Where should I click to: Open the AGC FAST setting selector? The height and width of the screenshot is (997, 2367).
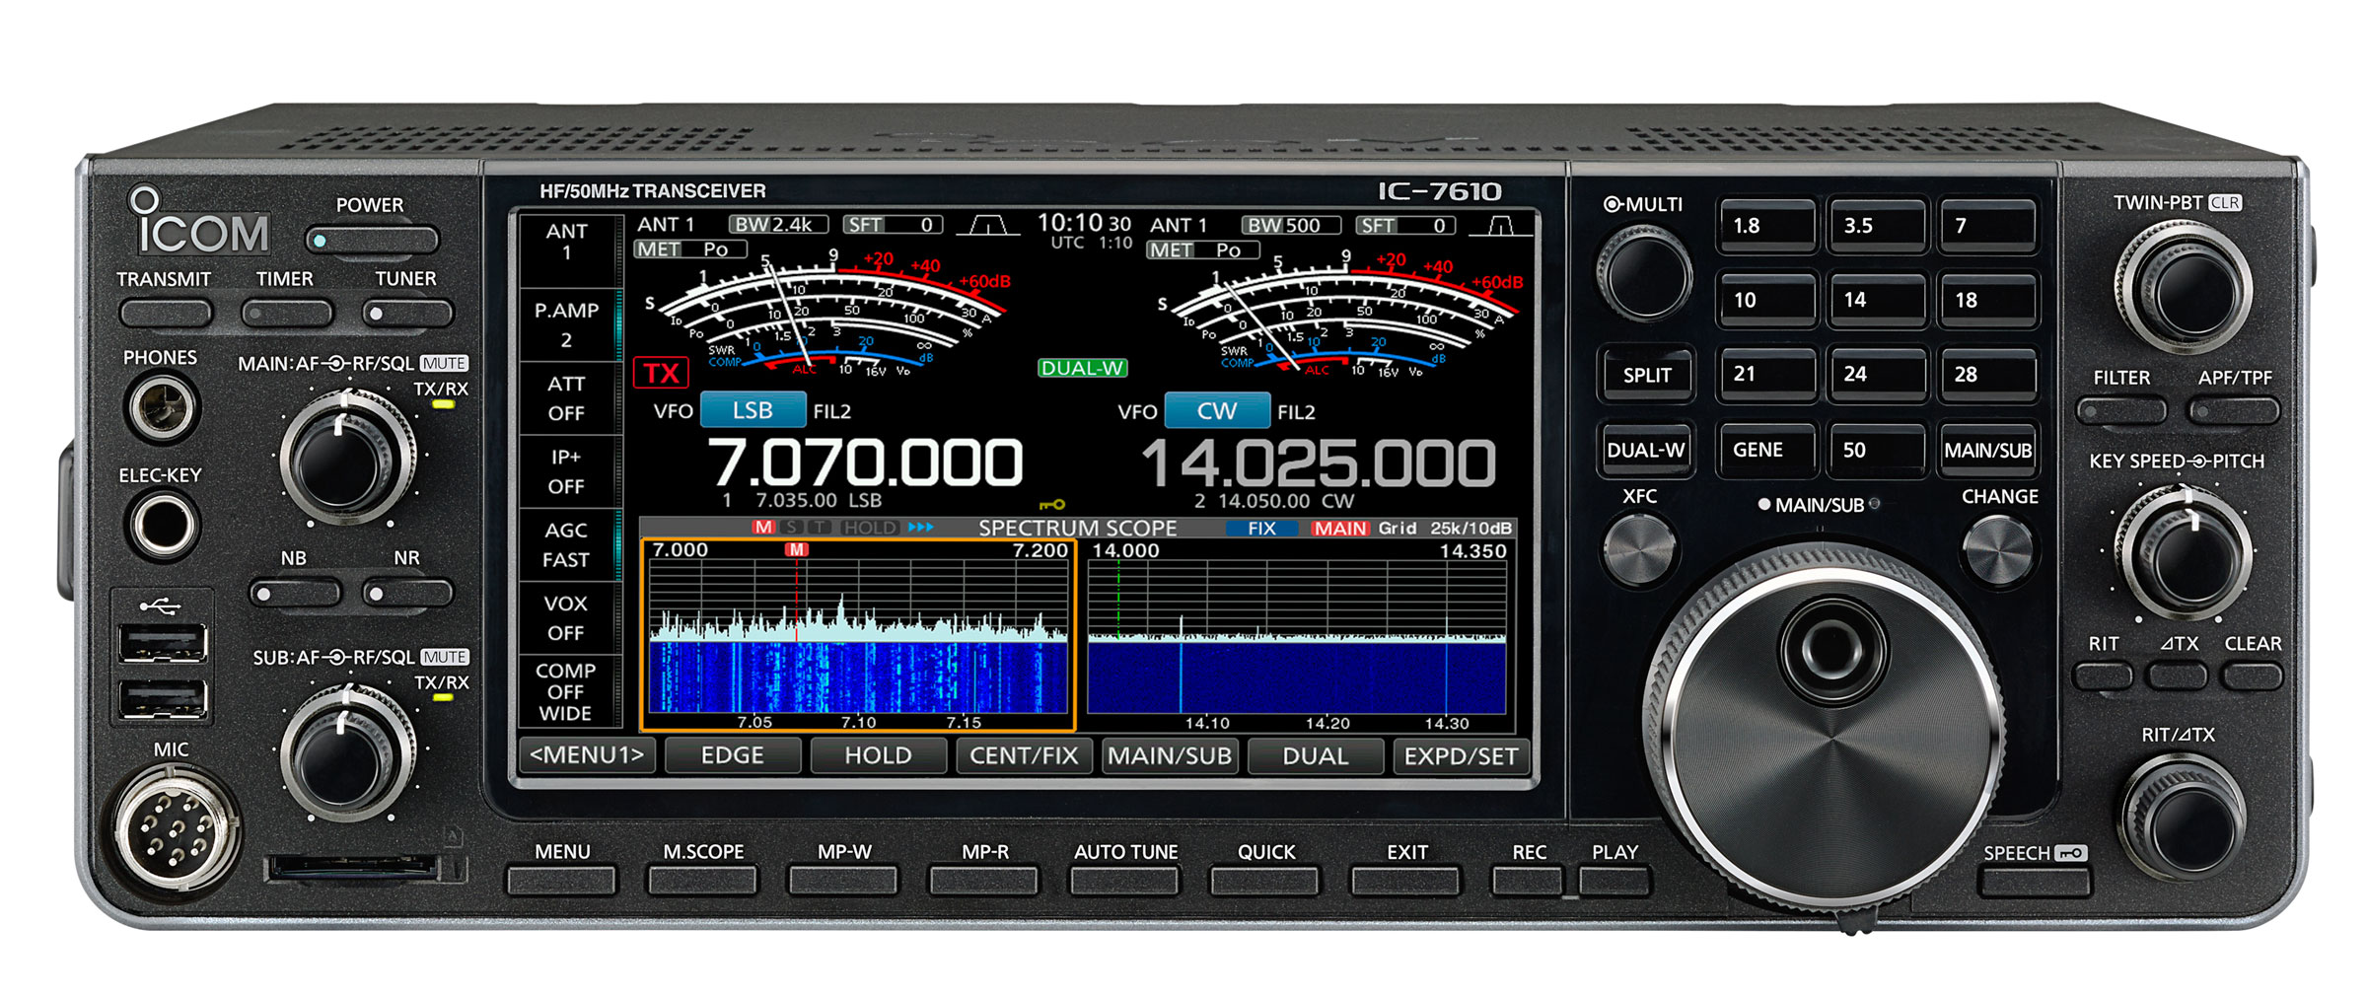tap(566, 544)
